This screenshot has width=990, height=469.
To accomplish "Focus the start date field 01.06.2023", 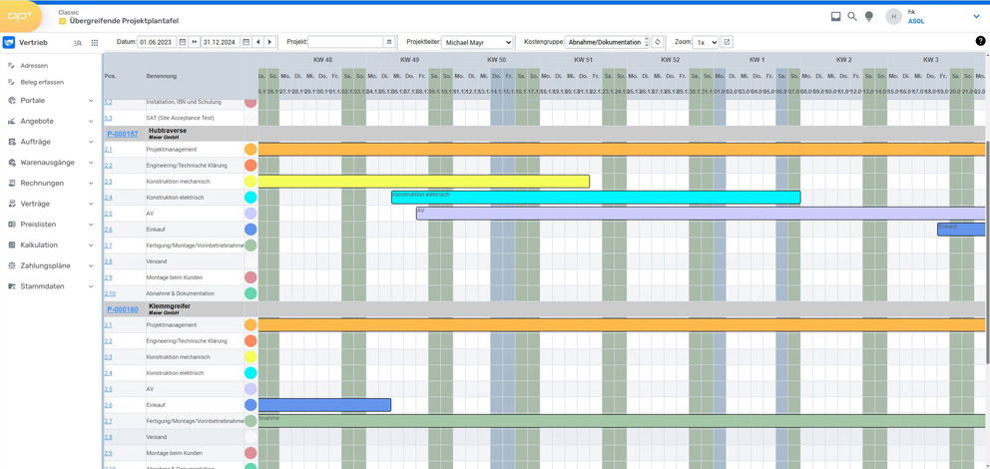I will pos(157,42).
